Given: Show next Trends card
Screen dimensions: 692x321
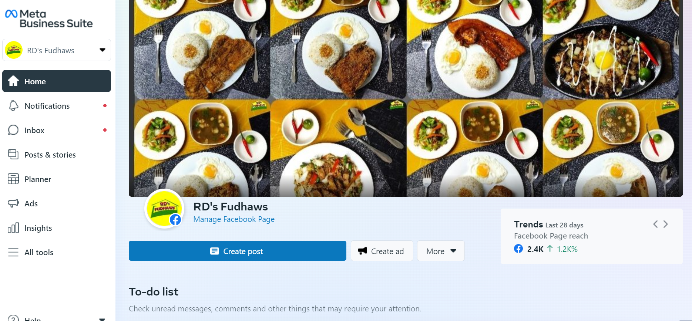Looking at the screenshot, I should tap(666, 224).
